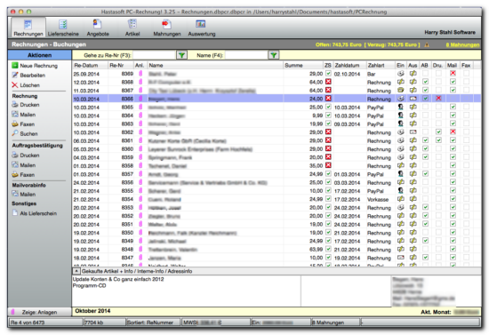Screen dimensions: 489x335
Task: Sort by the Zahlart column header
Action: coord(381,65)
